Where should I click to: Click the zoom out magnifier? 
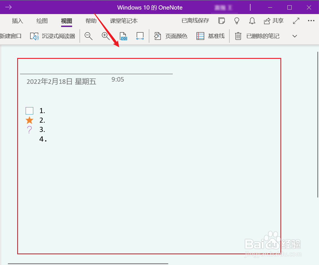[x=88, y=36]
